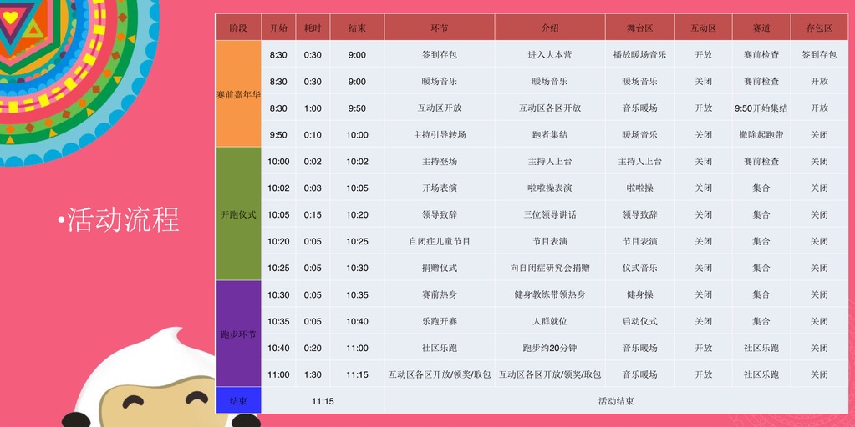
Task: Click the 0:10 duration cell
Action: pyautogui.click(x=313, y=134)
